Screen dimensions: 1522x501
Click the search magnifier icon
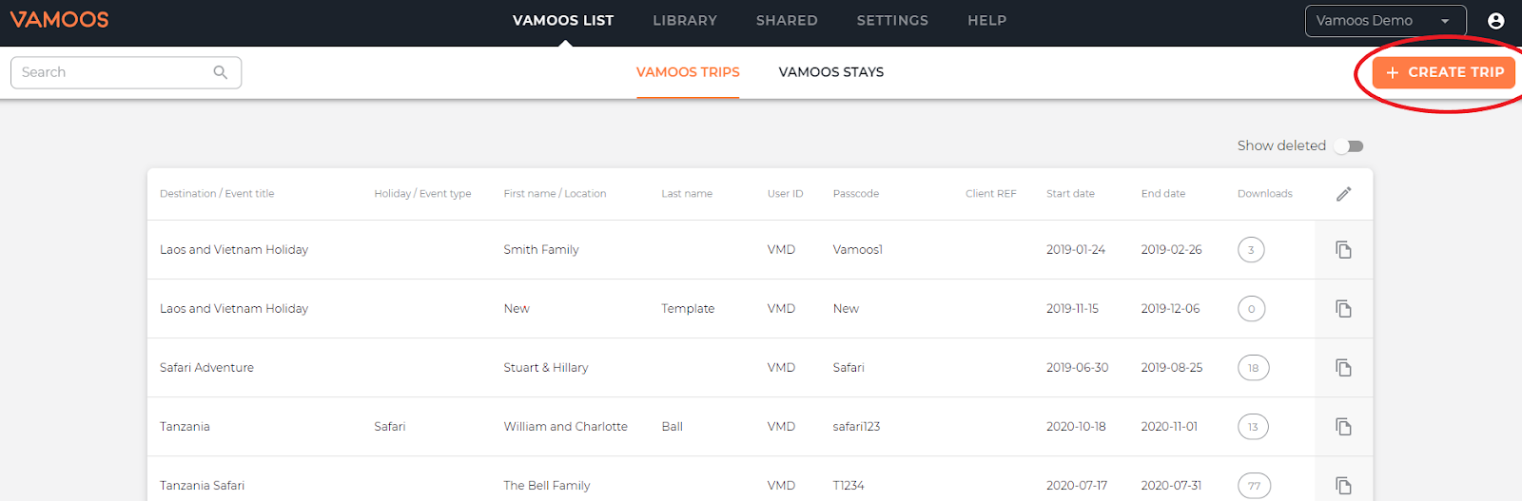click(221, 72)
